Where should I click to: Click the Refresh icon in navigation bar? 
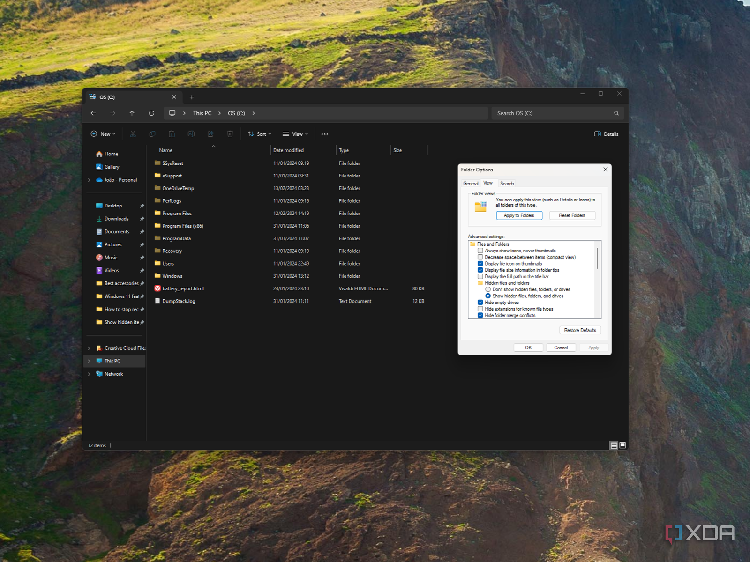click(151, 113)
